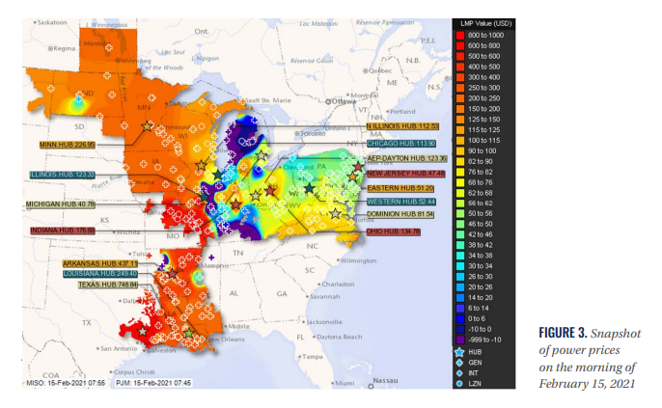Click the 14 to 20 legend text
662x408 pixels.
[480, 298]
